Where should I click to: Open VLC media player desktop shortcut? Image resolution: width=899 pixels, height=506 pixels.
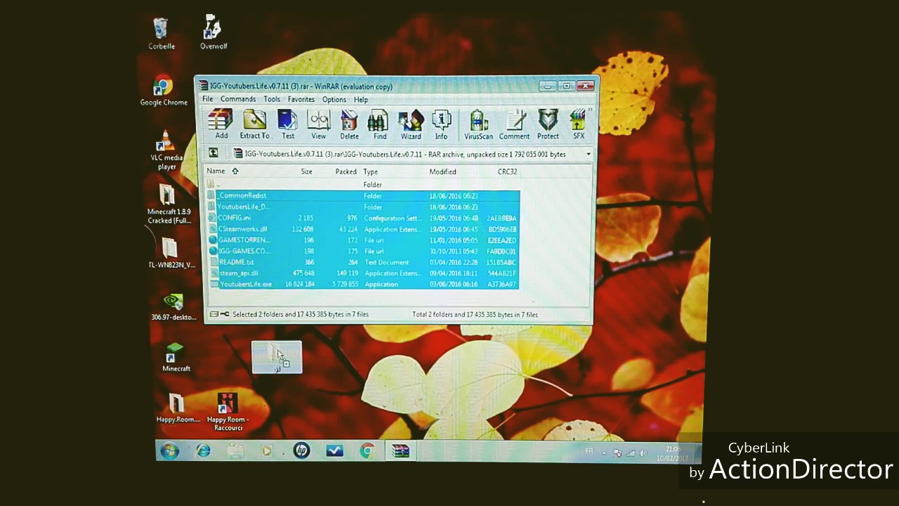[166, 150]
